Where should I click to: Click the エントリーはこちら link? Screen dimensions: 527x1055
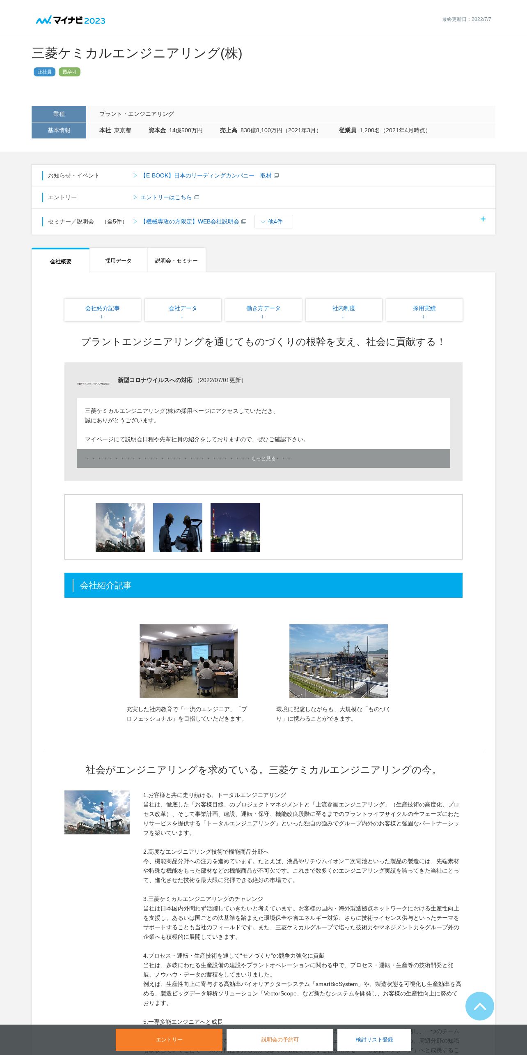pyautogui.click(x=166, y=198)
